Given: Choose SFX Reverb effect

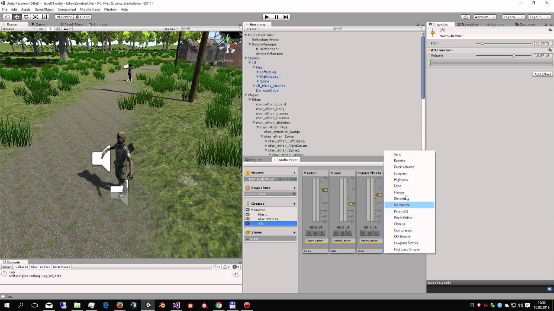Looking at the screenshot, I should click(409, 237).
